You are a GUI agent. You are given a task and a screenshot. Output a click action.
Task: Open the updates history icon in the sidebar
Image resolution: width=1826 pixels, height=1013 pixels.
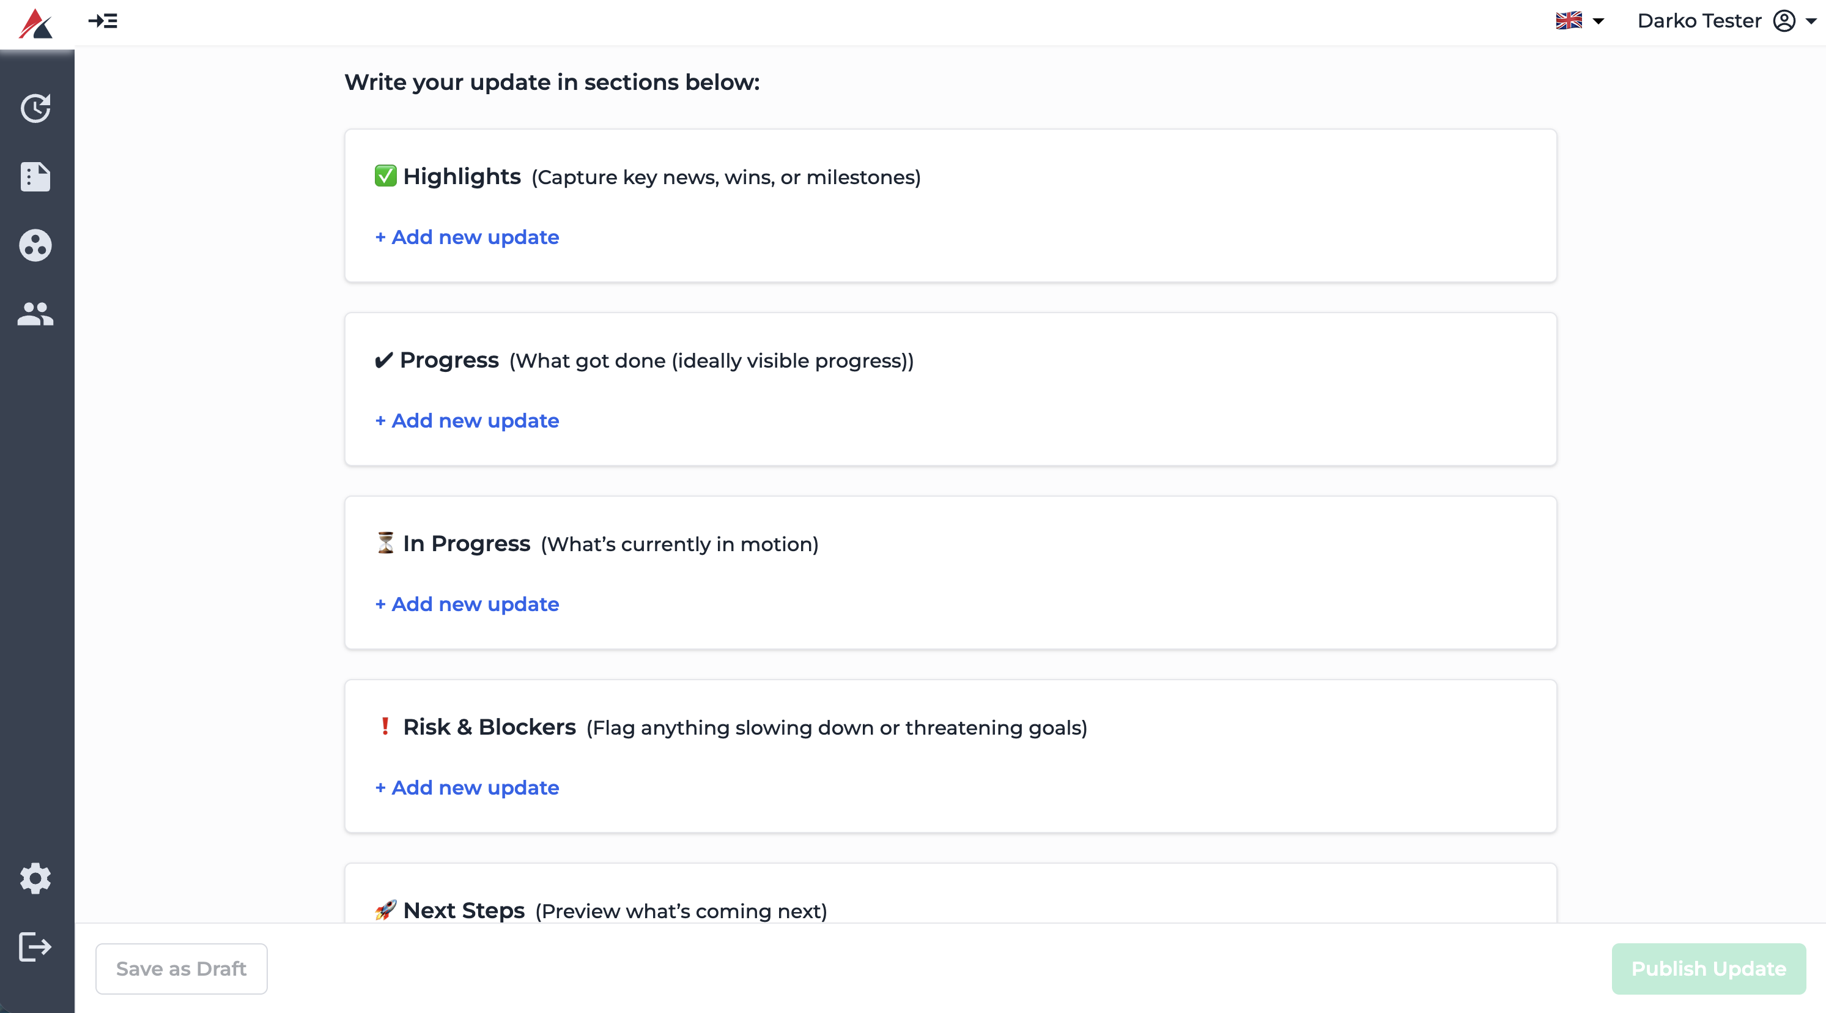coord(36,108)
